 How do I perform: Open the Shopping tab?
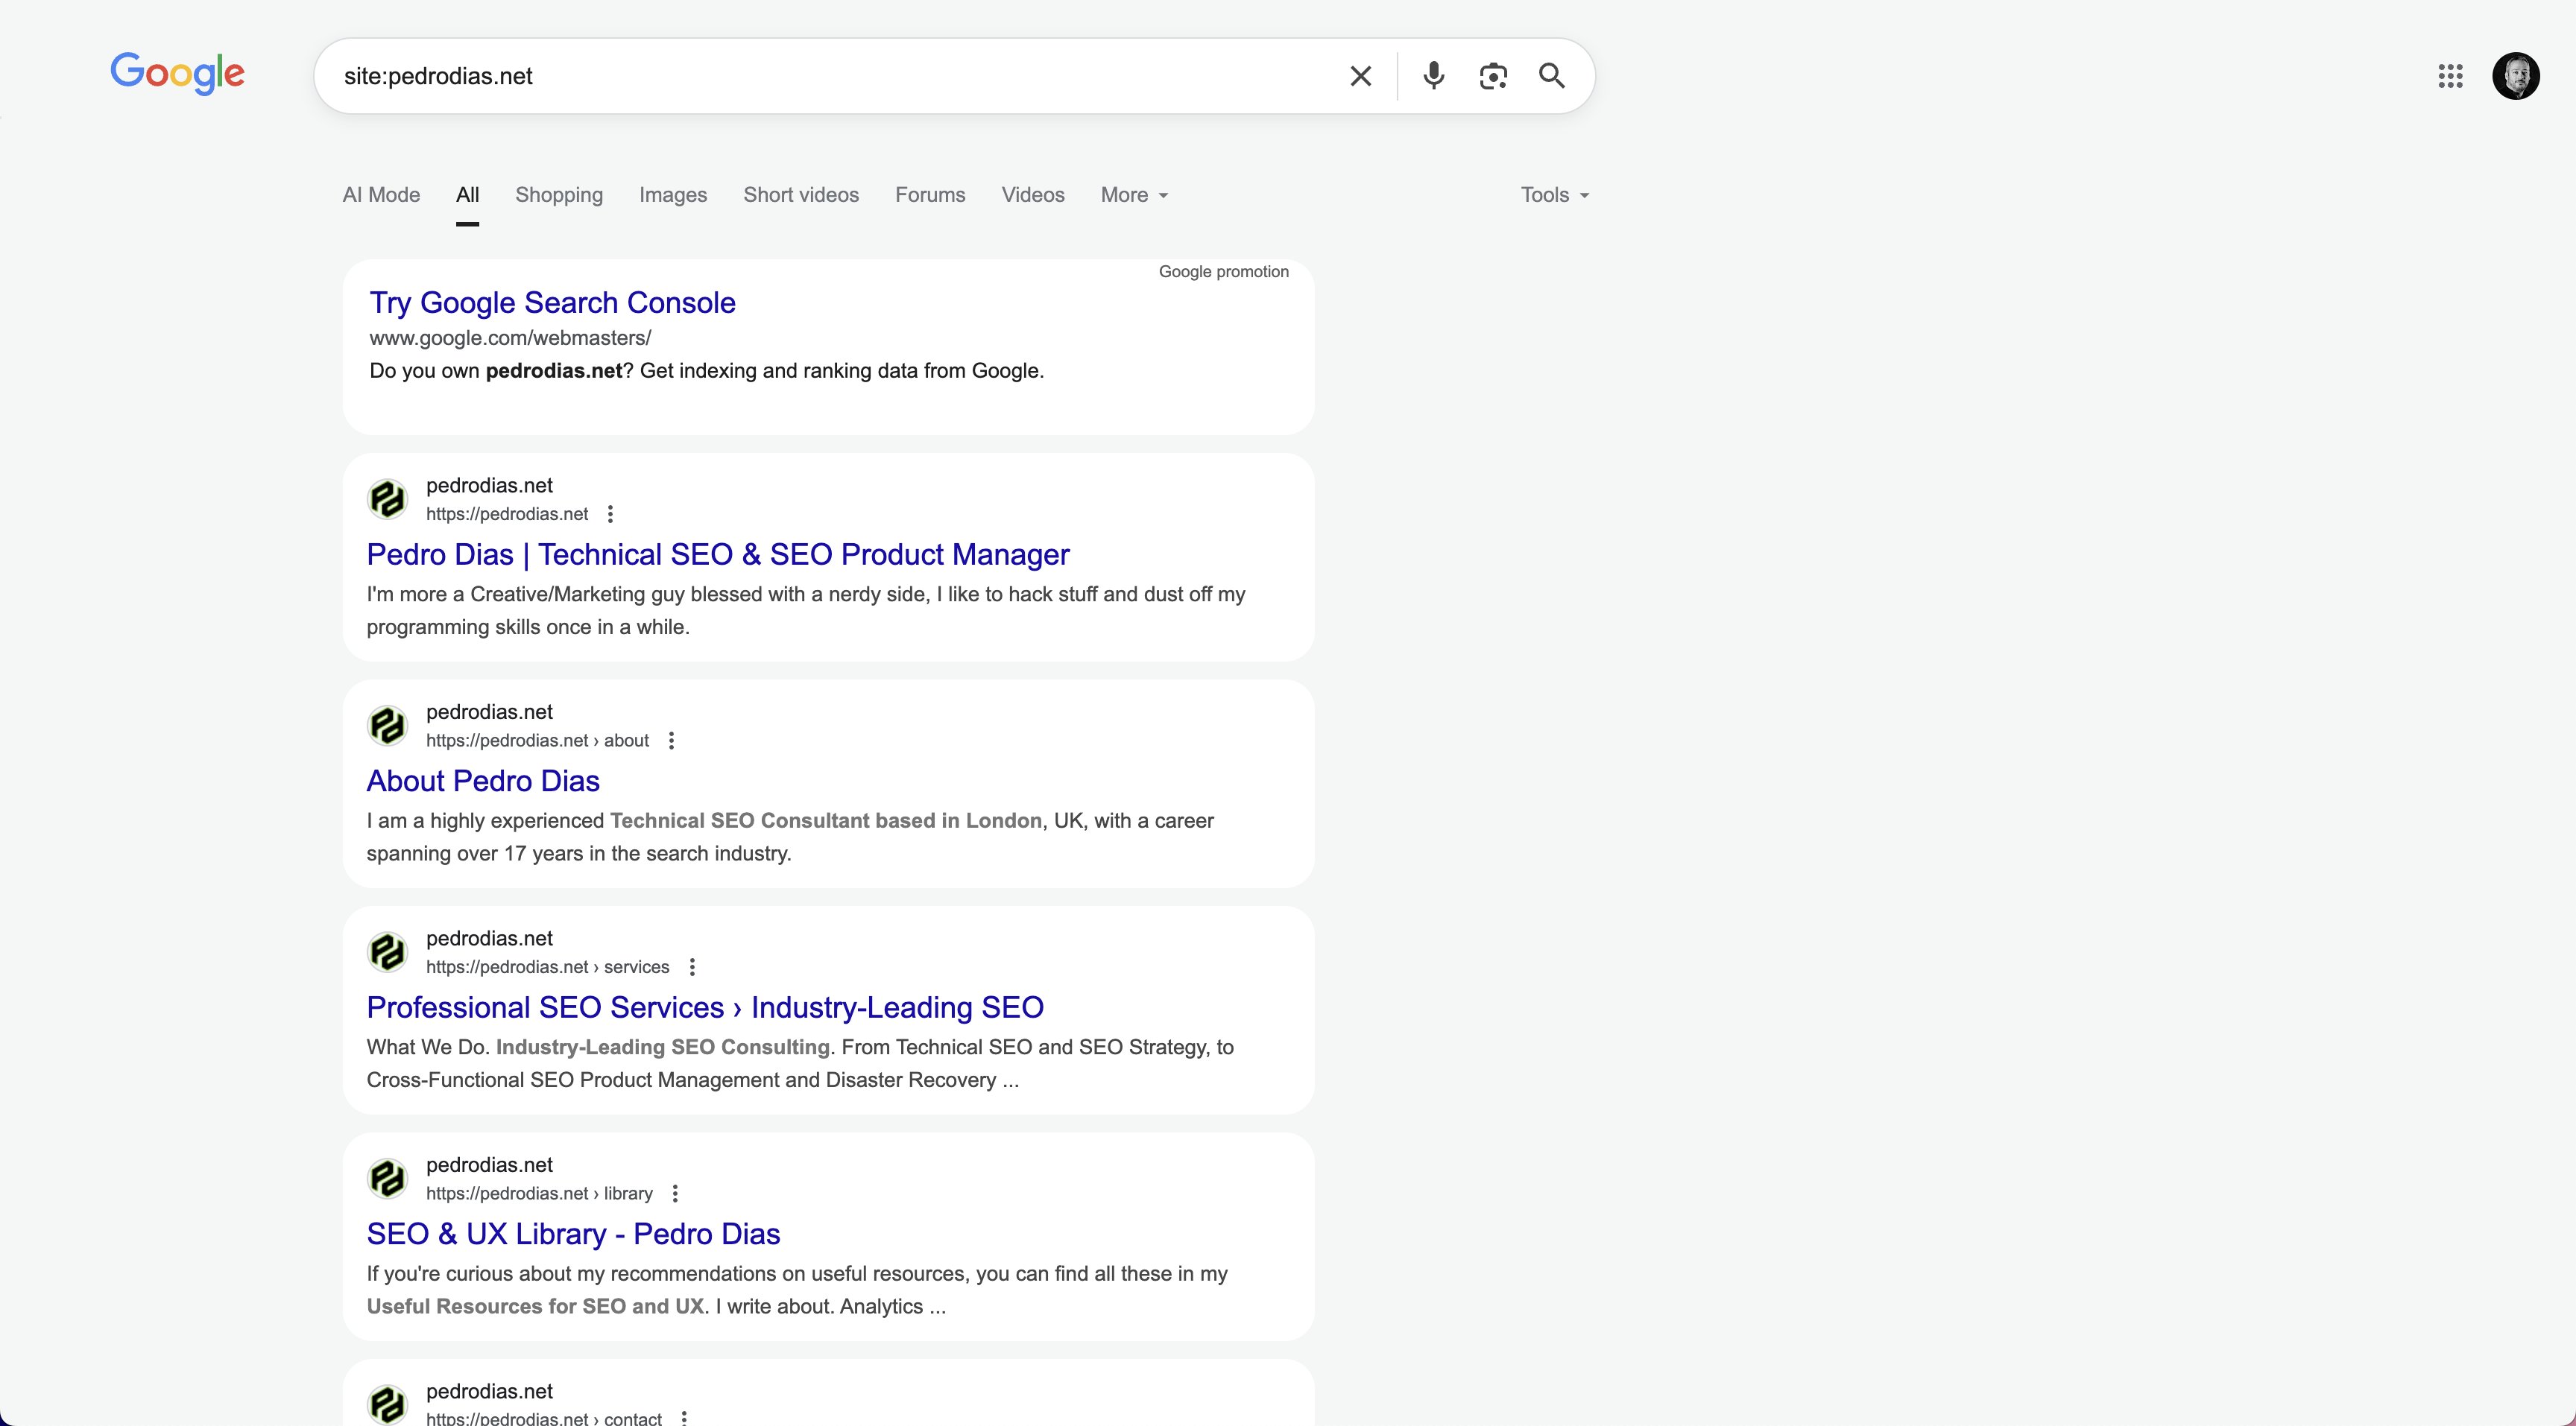point(559,195)
